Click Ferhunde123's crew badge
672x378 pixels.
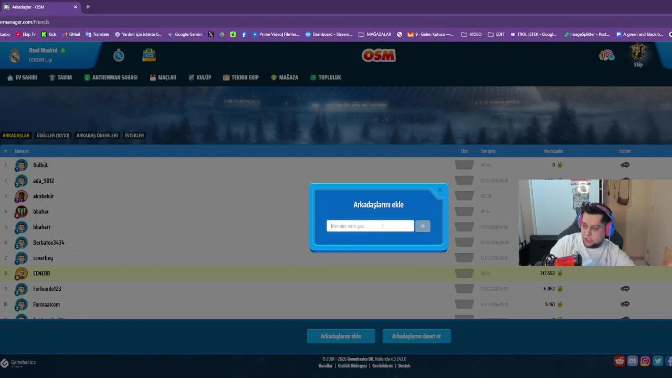click(x=464, y=289)
